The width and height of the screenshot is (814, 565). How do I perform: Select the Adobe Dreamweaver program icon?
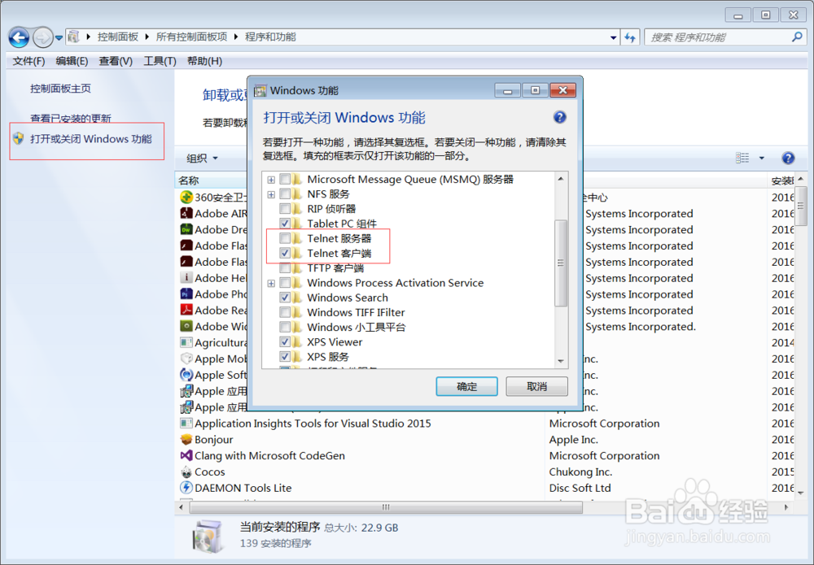tap(186, 229)
